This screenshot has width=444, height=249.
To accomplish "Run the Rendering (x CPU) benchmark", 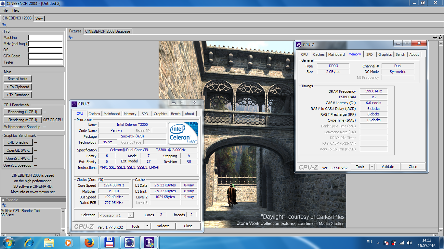I will (x=23, y=120).
